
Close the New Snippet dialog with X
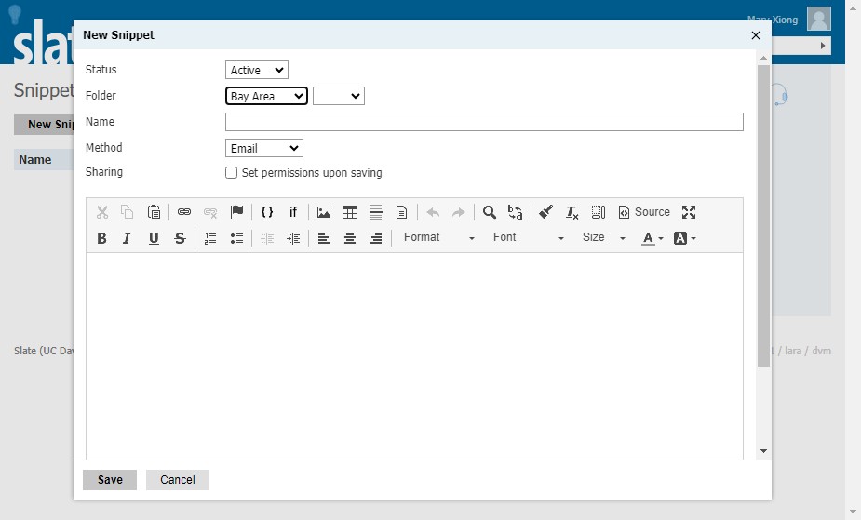coord(756,35)
